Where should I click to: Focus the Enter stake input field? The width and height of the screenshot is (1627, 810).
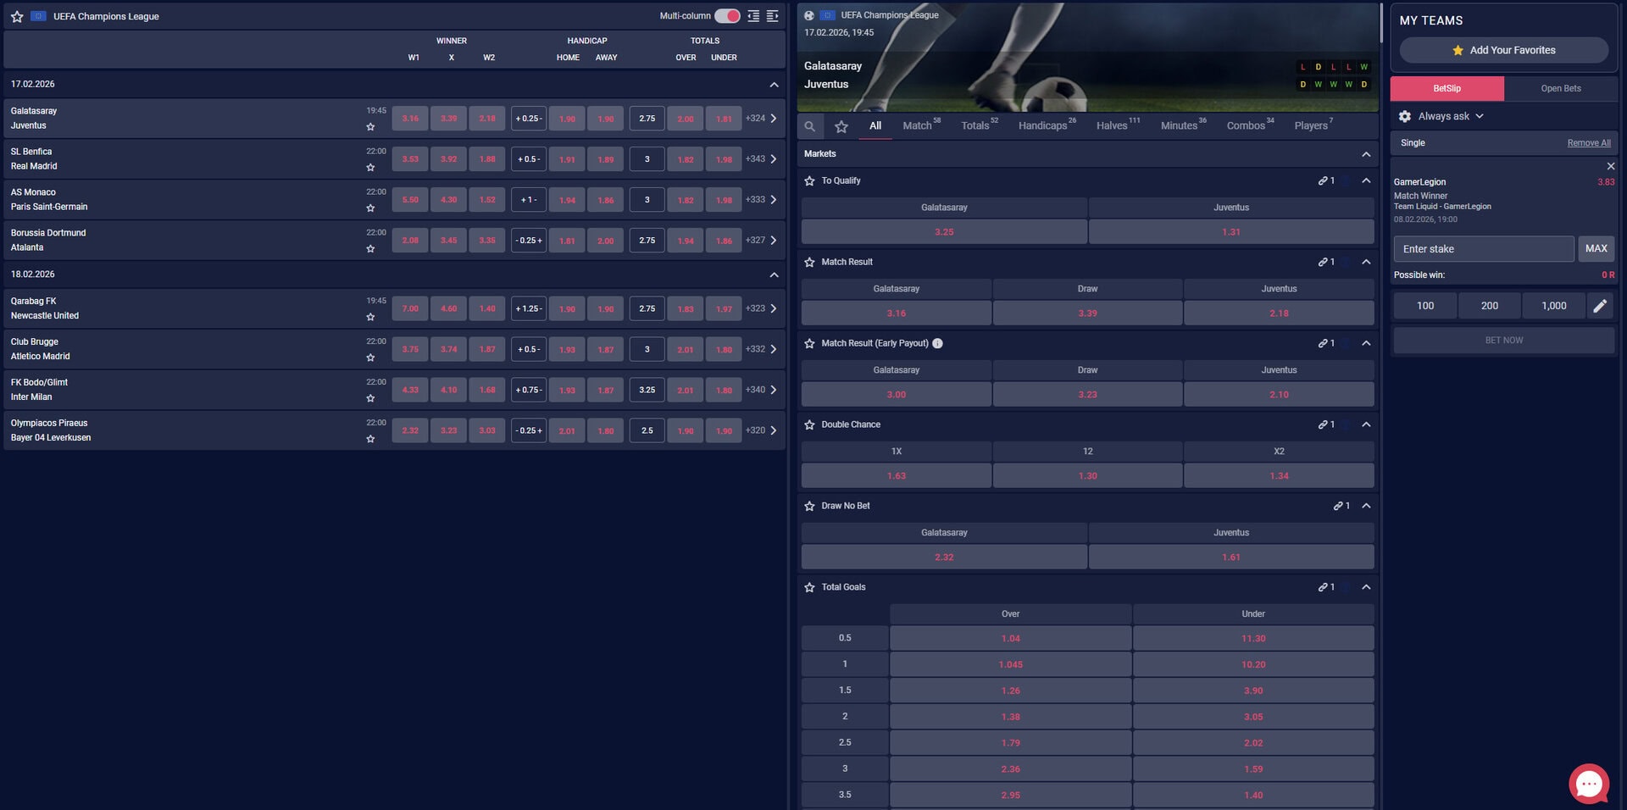coord(1484,249)
